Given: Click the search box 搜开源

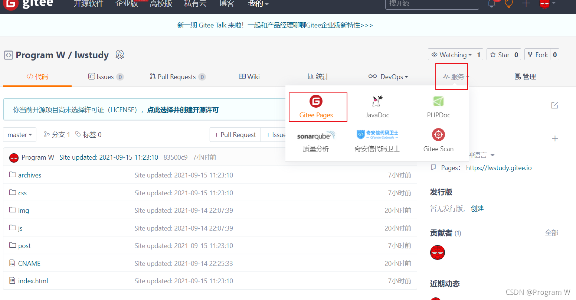Looking at the screenshot, I should pyautogui.click(x=432, y=4).
